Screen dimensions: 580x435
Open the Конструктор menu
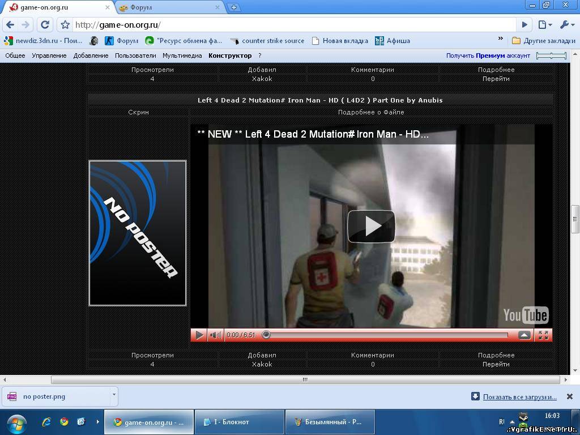230,56
